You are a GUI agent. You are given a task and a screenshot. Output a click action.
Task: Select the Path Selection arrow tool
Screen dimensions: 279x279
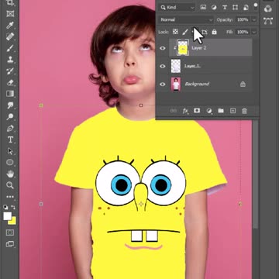pyautogui.click(x=10, y=151)
